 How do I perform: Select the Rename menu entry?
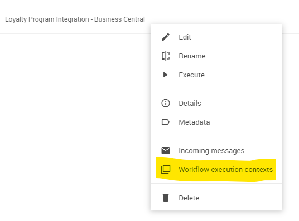216,56
